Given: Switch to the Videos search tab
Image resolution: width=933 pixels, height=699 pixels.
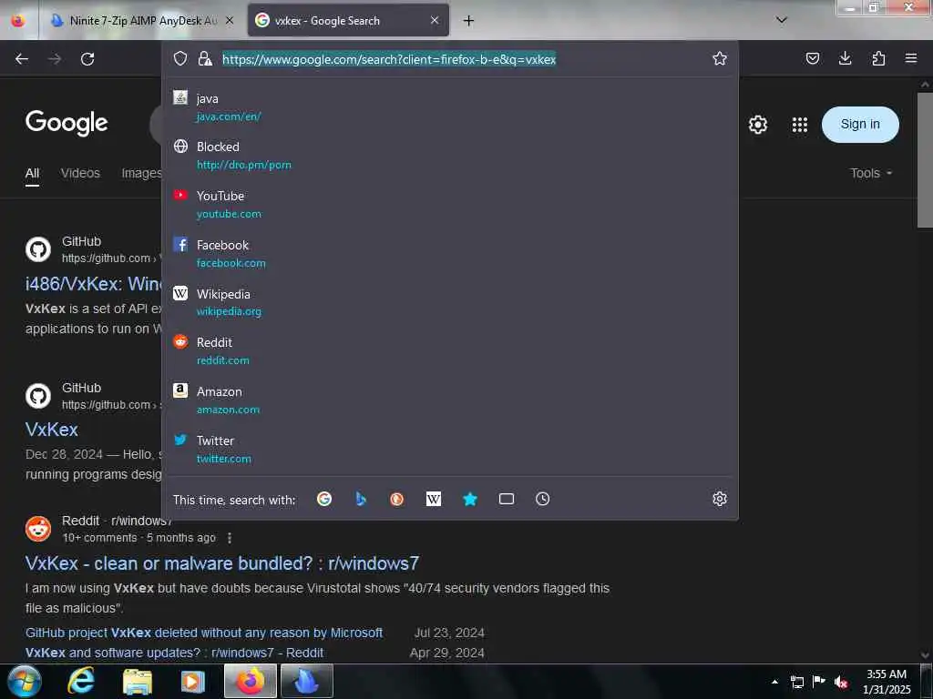Looking at the screenshot, I should tap(80, 173).
